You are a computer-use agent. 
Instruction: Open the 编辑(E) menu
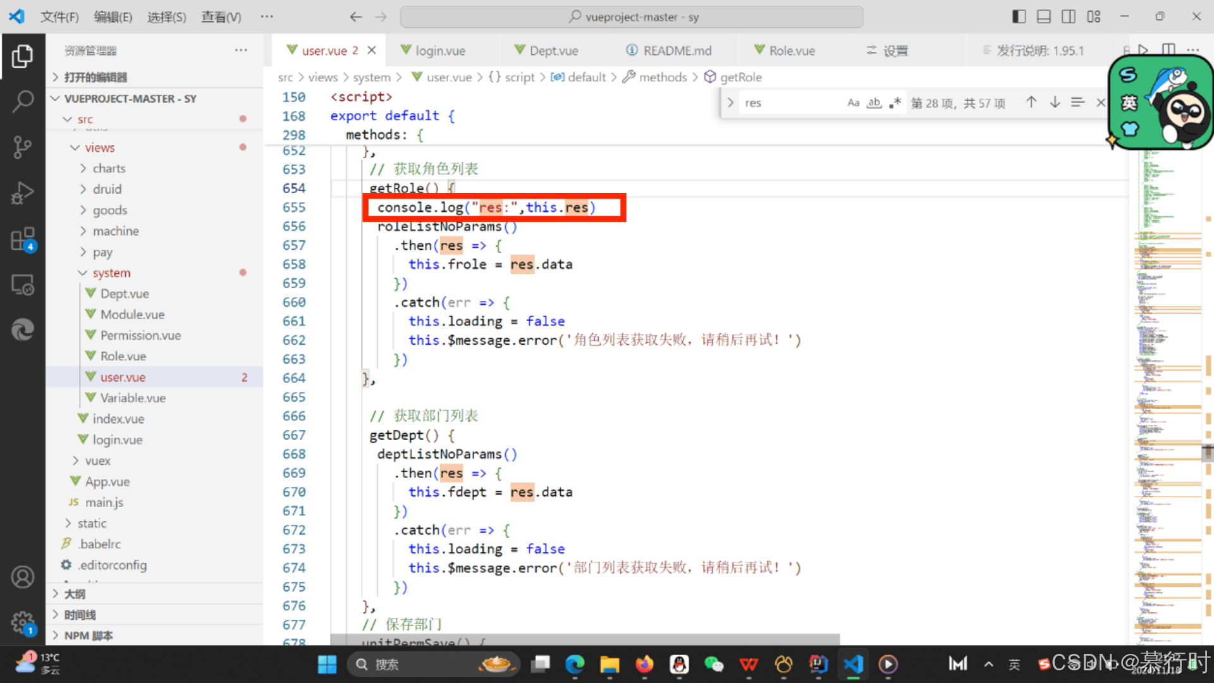click(113, 17)
